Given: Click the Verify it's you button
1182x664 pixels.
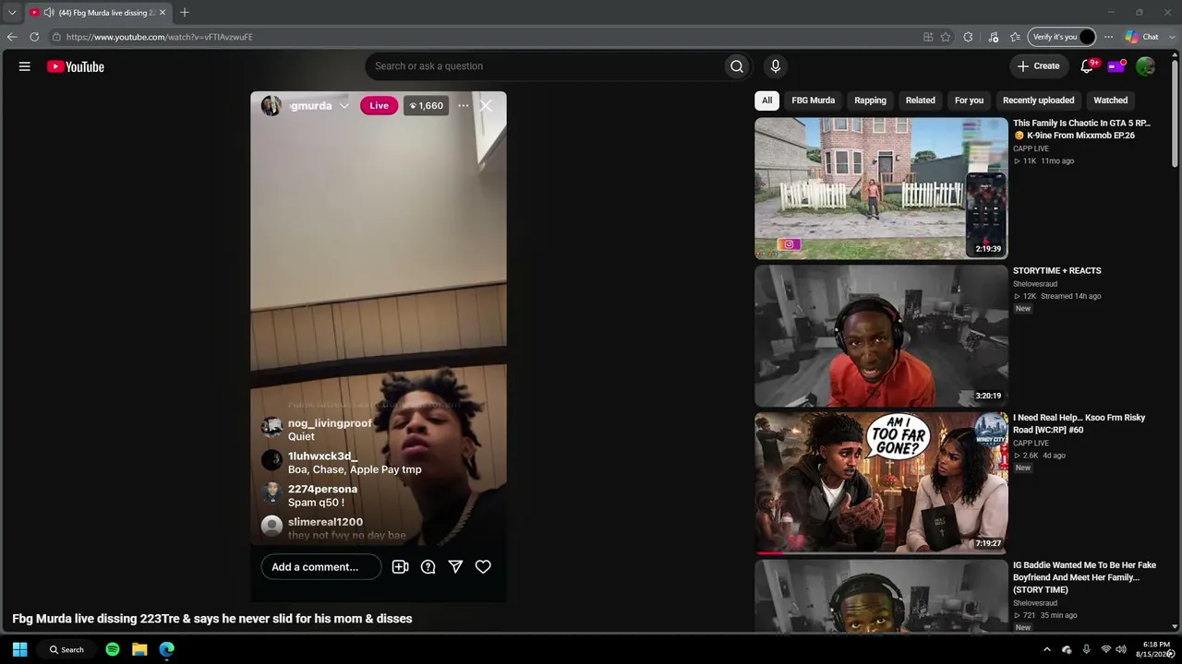Looking at the screenshot, I should pos(1061,37).
